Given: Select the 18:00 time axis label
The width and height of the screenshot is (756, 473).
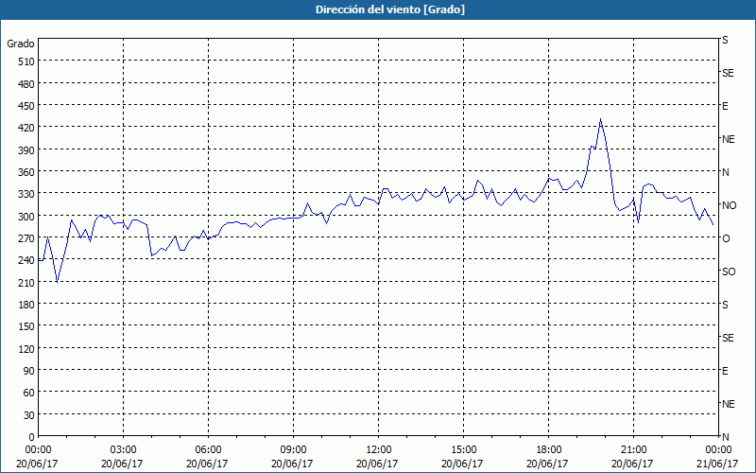Looking at the screenshot, I should pyautogui.click(x=548, y=450).
